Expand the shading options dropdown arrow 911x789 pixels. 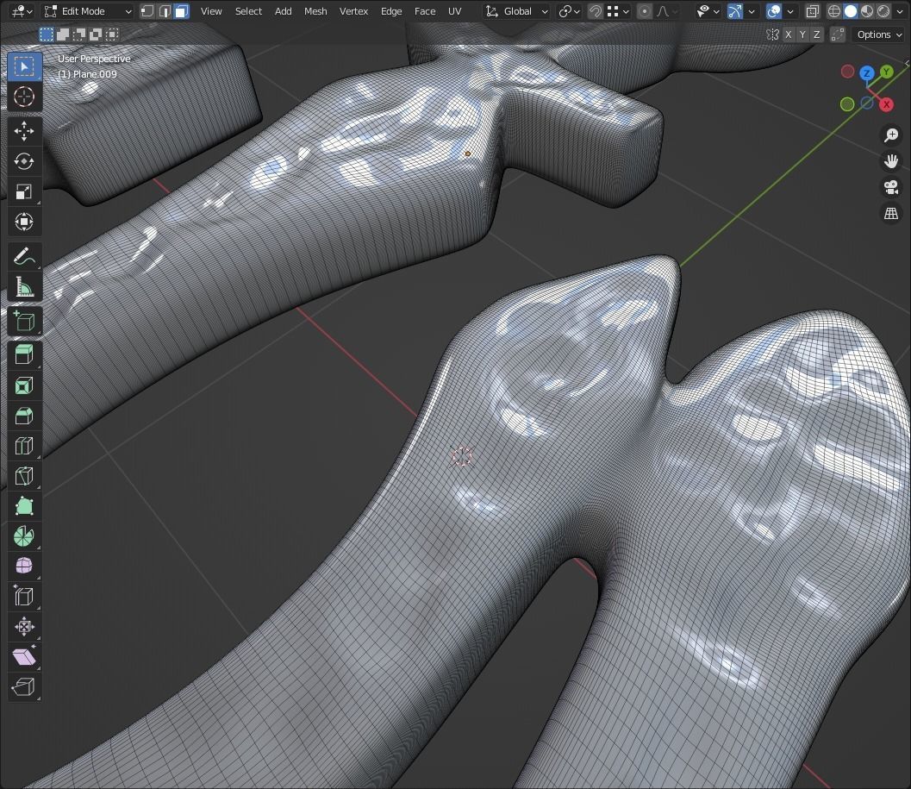[x=900, y=11]
